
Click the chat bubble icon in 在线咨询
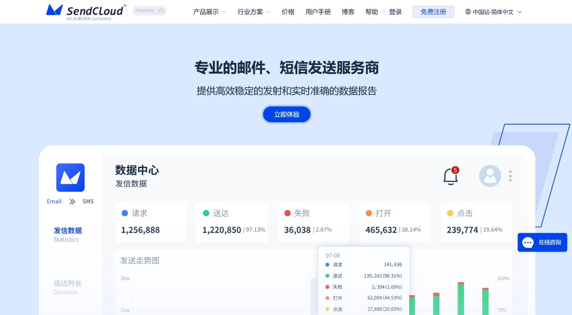coord(528,243)
